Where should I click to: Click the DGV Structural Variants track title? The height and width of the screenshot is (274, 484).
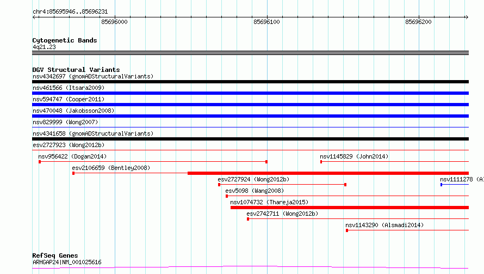click(76, 70)
